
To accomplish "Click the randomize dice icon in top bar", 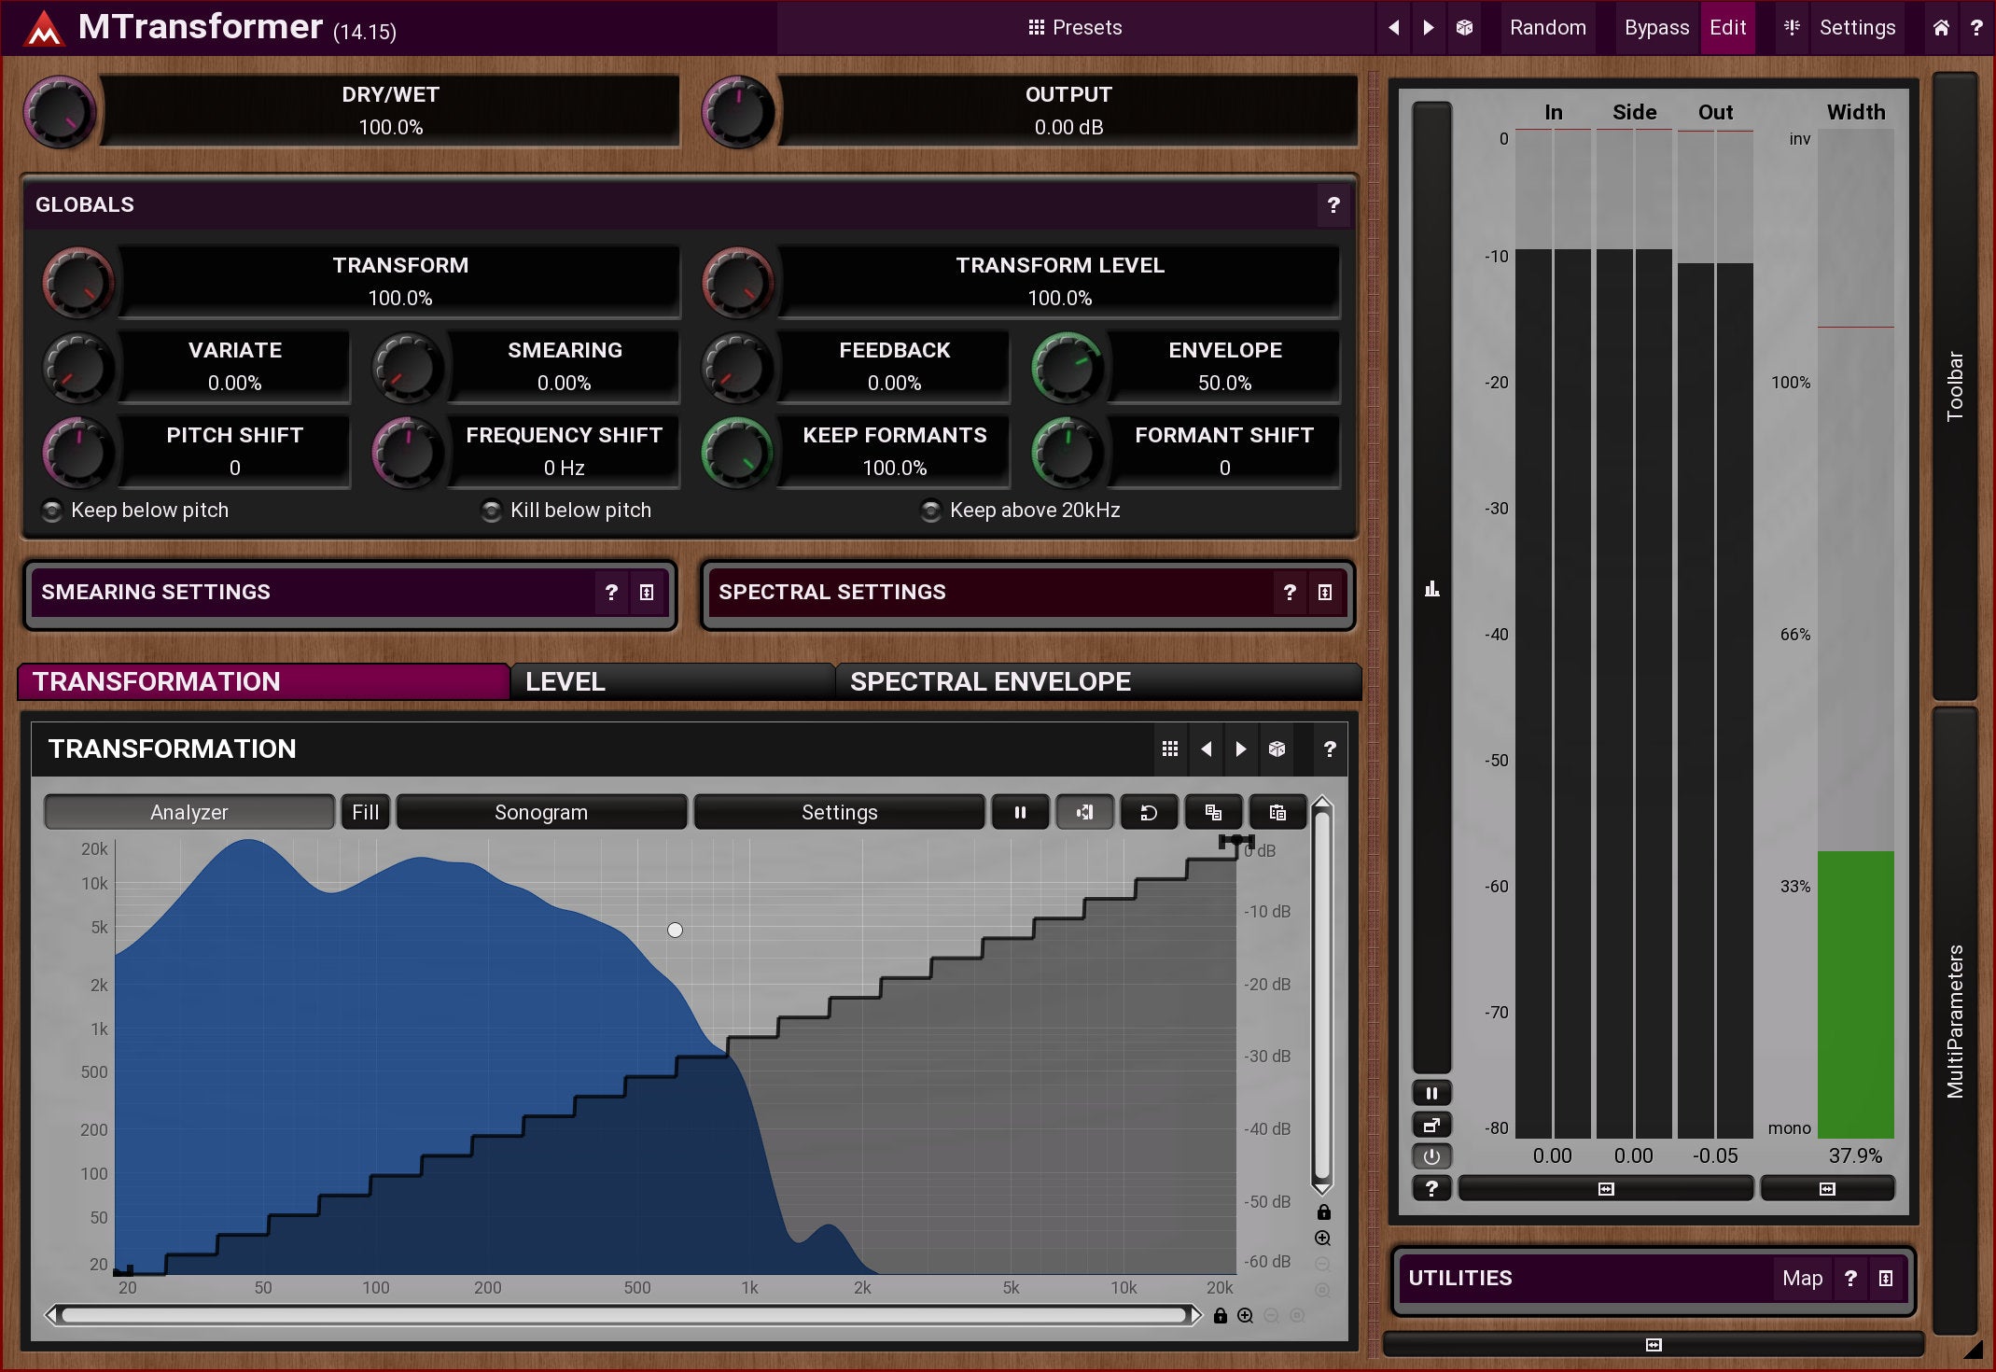I will coord(1464,27).
